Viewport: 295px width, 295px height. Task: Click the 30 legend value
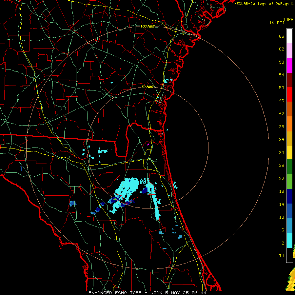pyautogui.click(x=282, y=152)
